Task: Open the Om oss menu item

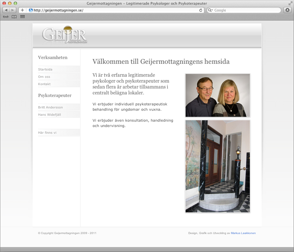Action: coord(59,77)
